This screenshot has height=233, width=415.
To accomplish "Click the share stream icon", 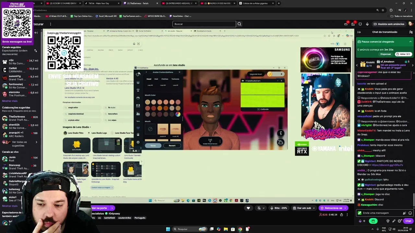I will 341,215.
